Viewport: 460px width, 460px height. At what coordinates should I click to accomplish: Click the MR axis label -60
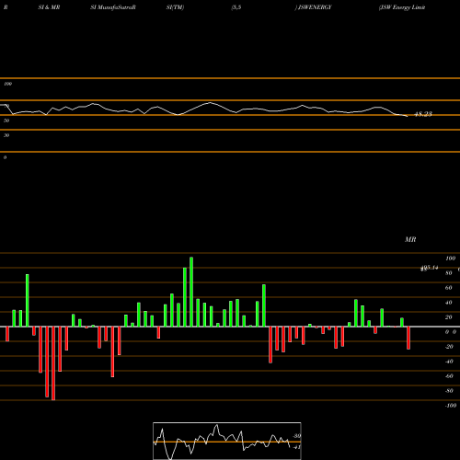pos(449,376)
